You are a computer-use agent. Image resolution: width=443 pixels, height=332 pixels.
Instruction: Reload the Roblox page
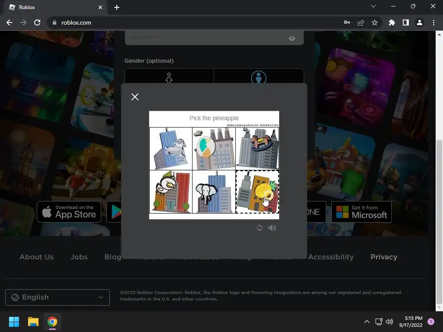coord(37,22)
